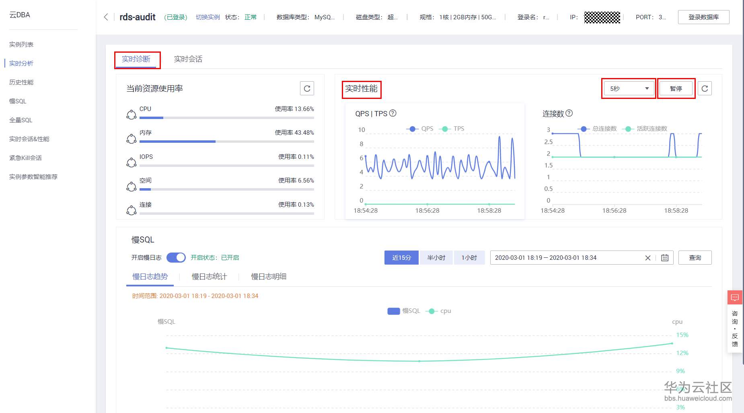Screen dimensions: 744x413
Task: Click the IOPS diagnosis icon
Action: pyautogui.click(x=132, y=162)
